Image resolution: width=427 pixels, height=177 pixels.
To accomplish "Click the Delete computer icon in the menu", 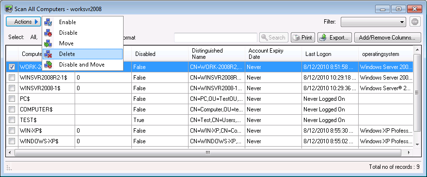I will 48,54.
